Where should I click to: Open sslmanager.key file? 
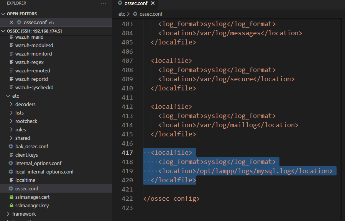point(32,205)
